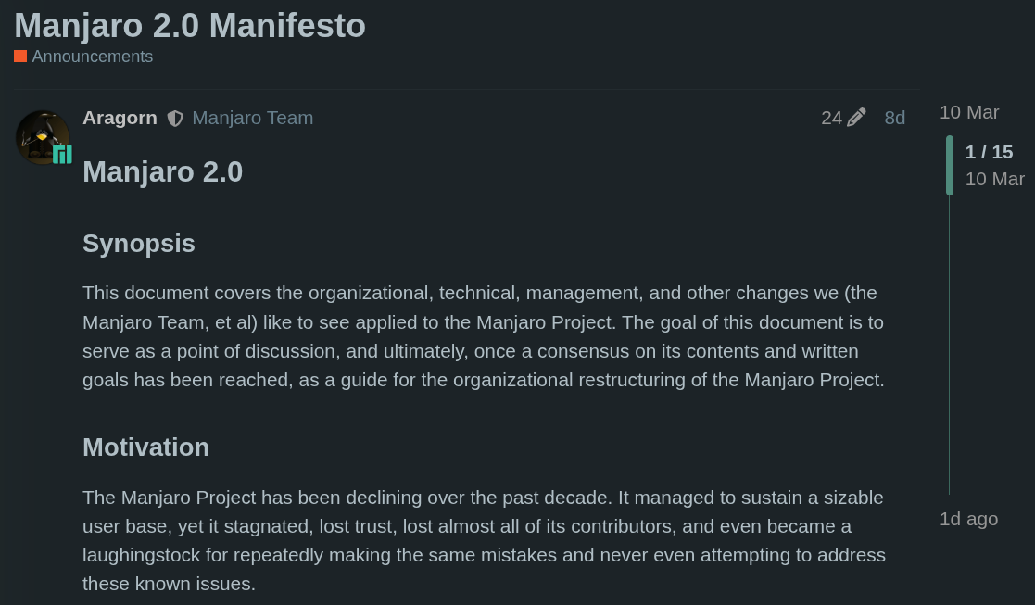
Task: Click the edit counter showing 24
Action: [831, 117]
